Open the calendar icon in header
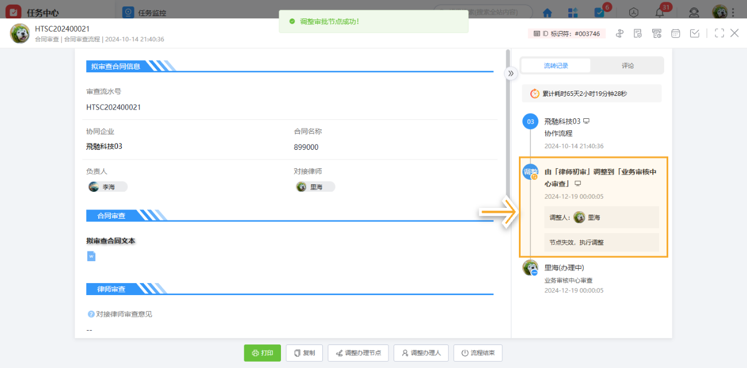The height and width of the screenshot is (368, 747). click(x=676, y=33)
